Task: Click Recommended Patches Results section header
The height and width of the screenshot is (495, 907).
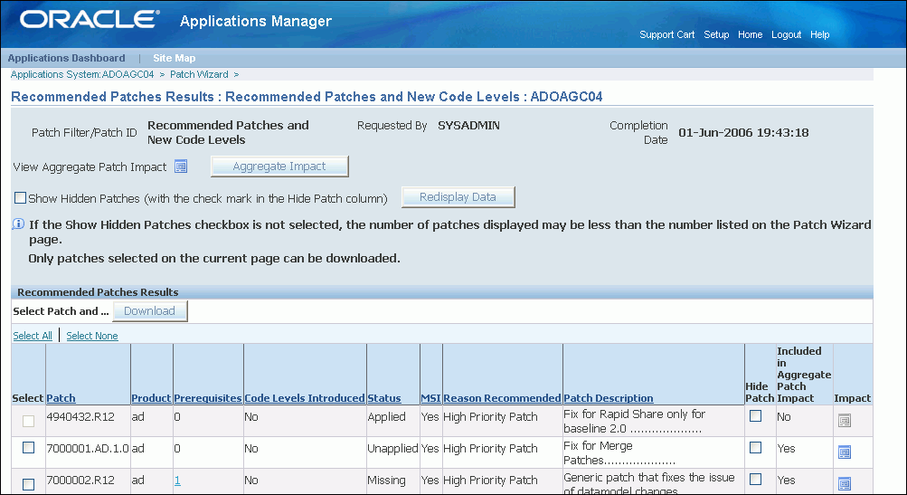Action: pyautogui.click(x=98, y=292)
